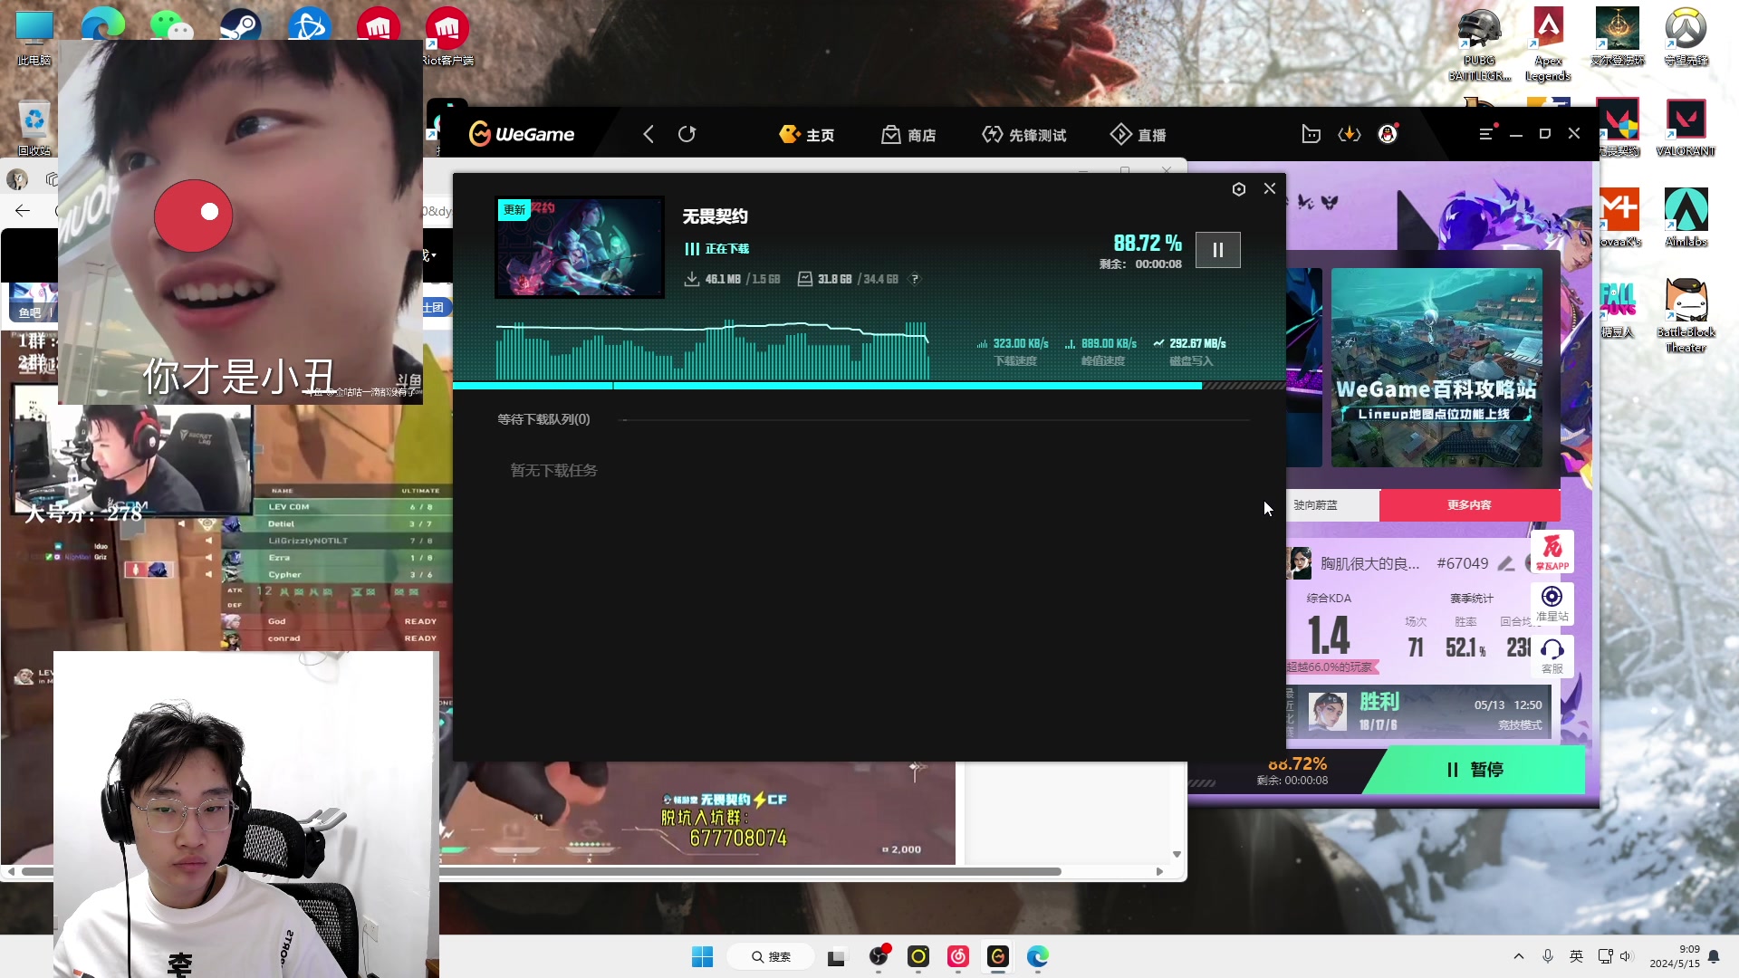Screen dimensions: 1739x978
Task: Contact 客服 customer service headset
Action: (x=1552, y=655)
